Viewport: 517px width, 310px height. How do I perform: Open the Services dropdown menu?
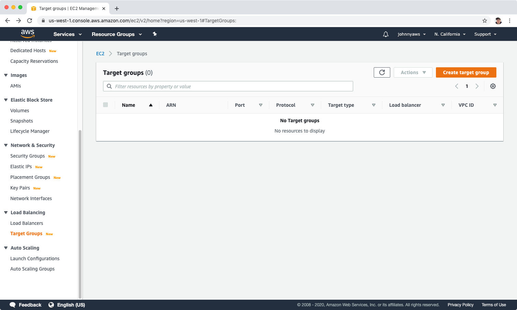(68, 34)
